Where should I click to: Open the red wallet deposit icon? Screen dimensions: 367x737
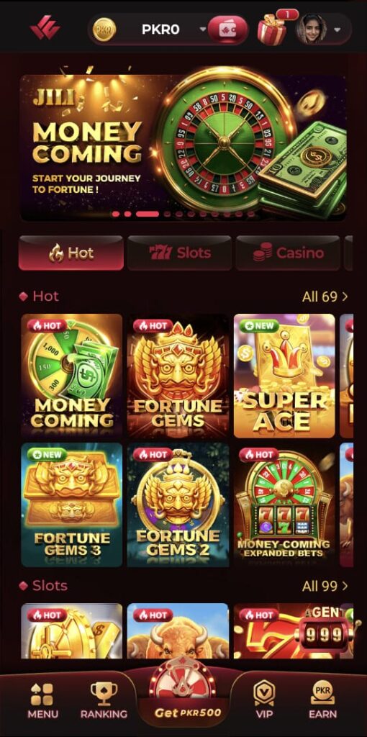pyautogui.click(x=228, y=30)
